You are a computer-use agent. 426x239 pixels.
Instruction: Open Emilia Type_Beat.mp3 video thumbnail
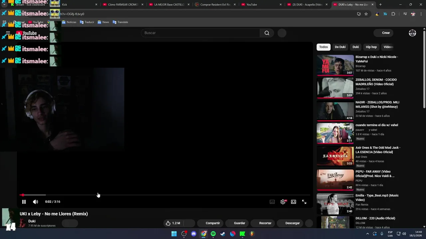tap(335, 204)
